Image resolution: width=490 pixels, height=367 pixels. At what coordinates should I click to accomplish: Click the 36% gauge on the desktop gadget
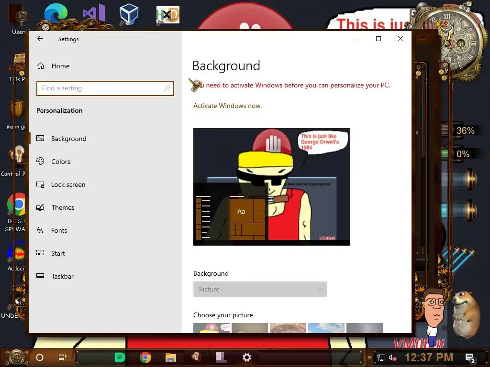(x=465, y=130)
